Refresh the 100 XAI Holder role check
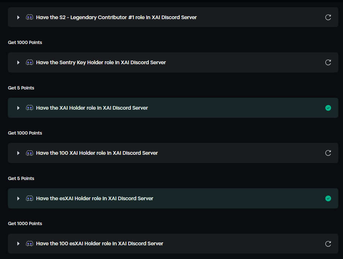343x259 pixels. 328,153
